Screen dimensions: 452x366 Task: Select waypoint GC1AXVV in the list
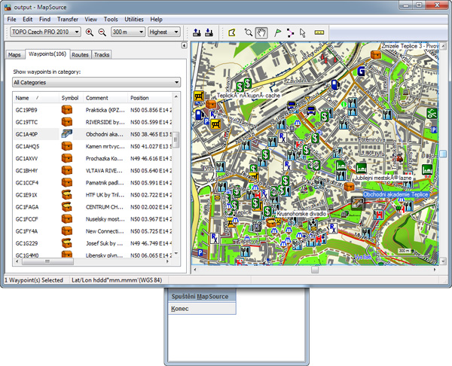[27, 158]
